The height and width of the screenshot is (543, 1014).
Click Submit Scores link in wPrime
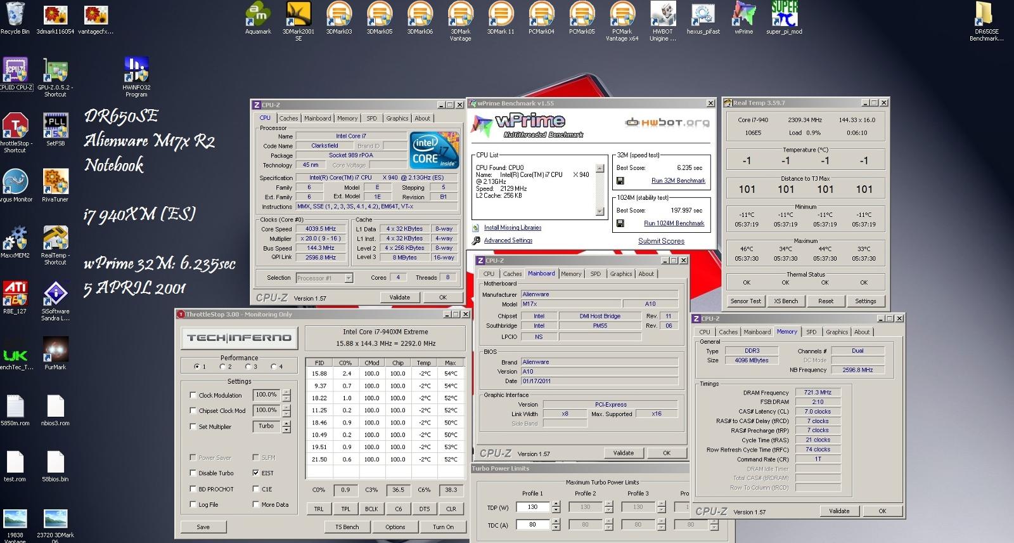point(661,241)
